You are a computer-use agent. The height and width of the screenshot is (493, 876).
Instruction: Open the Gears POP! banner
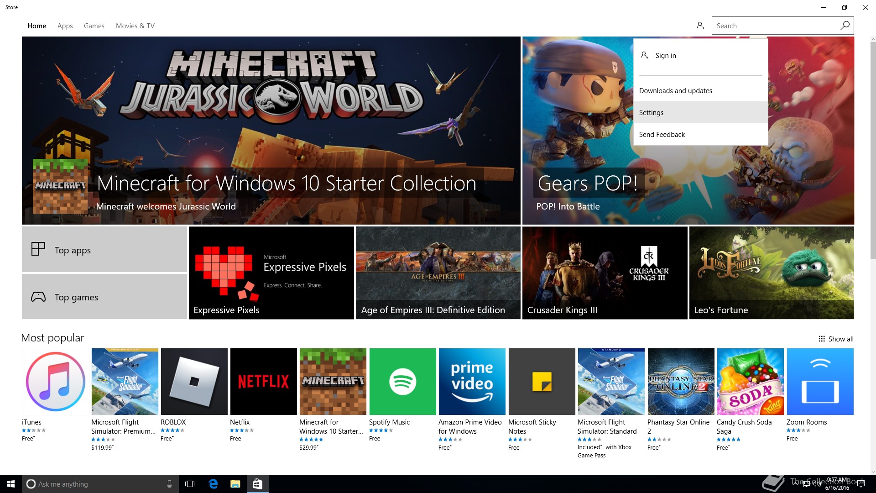pos(688,131)
